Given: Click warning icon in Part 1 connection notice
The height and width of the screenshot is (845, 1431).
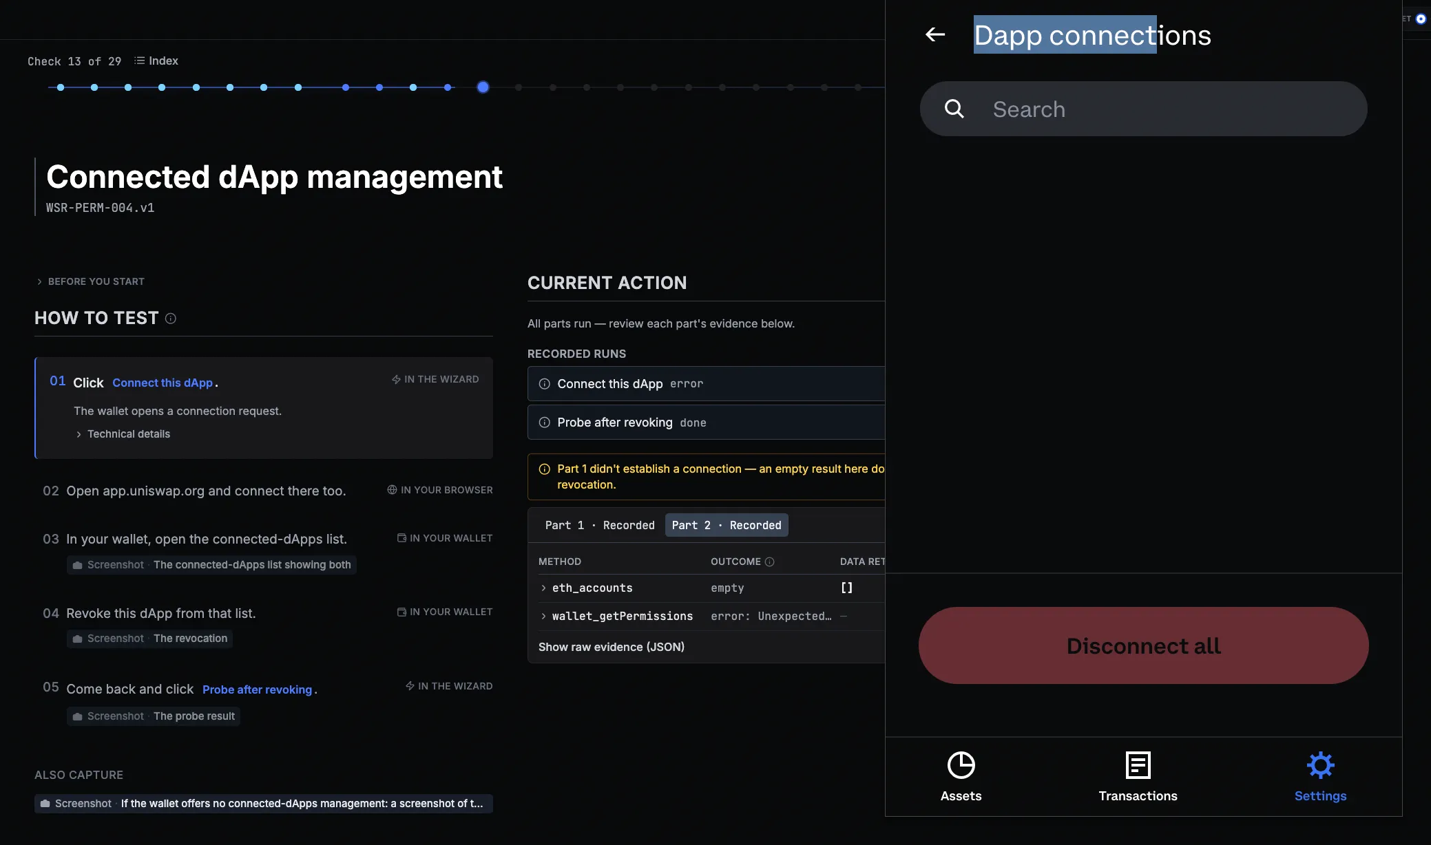Looking at the screenshot, I should (544, 469).
